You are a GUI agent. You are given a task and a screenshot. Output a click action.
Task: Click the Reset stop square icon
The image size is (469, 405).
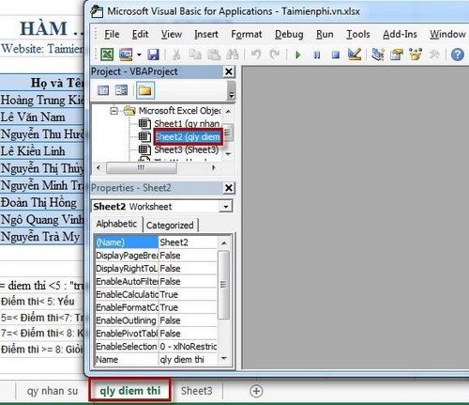click(x=336, y=55)
